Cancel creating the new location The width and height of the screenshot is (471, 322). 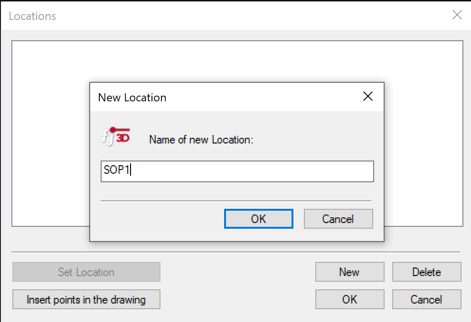point(338,218)
